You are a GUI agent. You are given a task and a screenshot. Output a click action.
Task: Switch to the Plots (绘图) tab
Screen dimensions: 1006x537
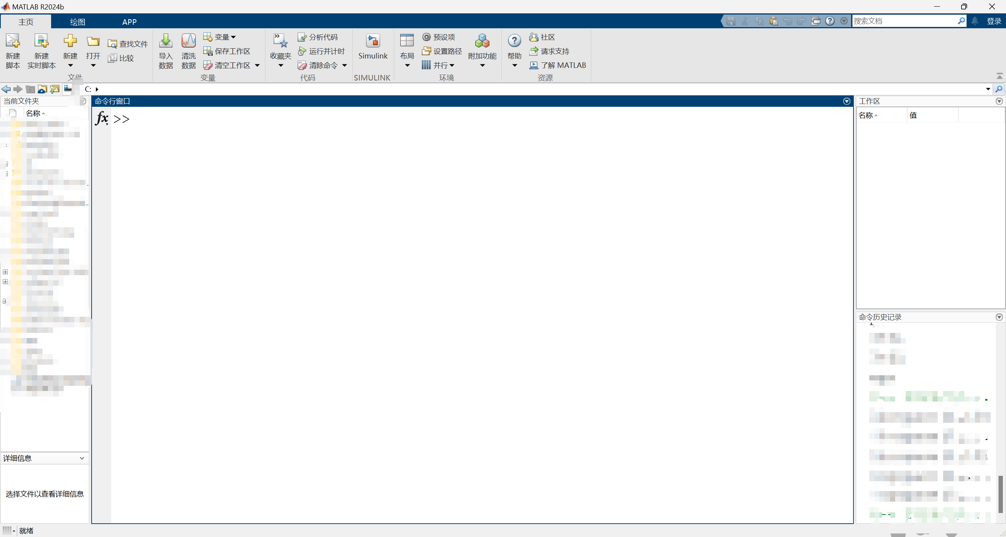pos(77,22)
